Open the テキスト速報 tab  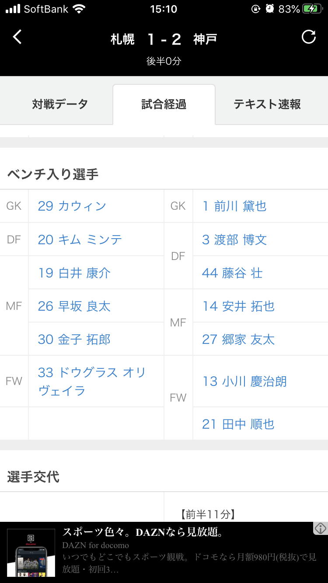(x=267, y=104)
